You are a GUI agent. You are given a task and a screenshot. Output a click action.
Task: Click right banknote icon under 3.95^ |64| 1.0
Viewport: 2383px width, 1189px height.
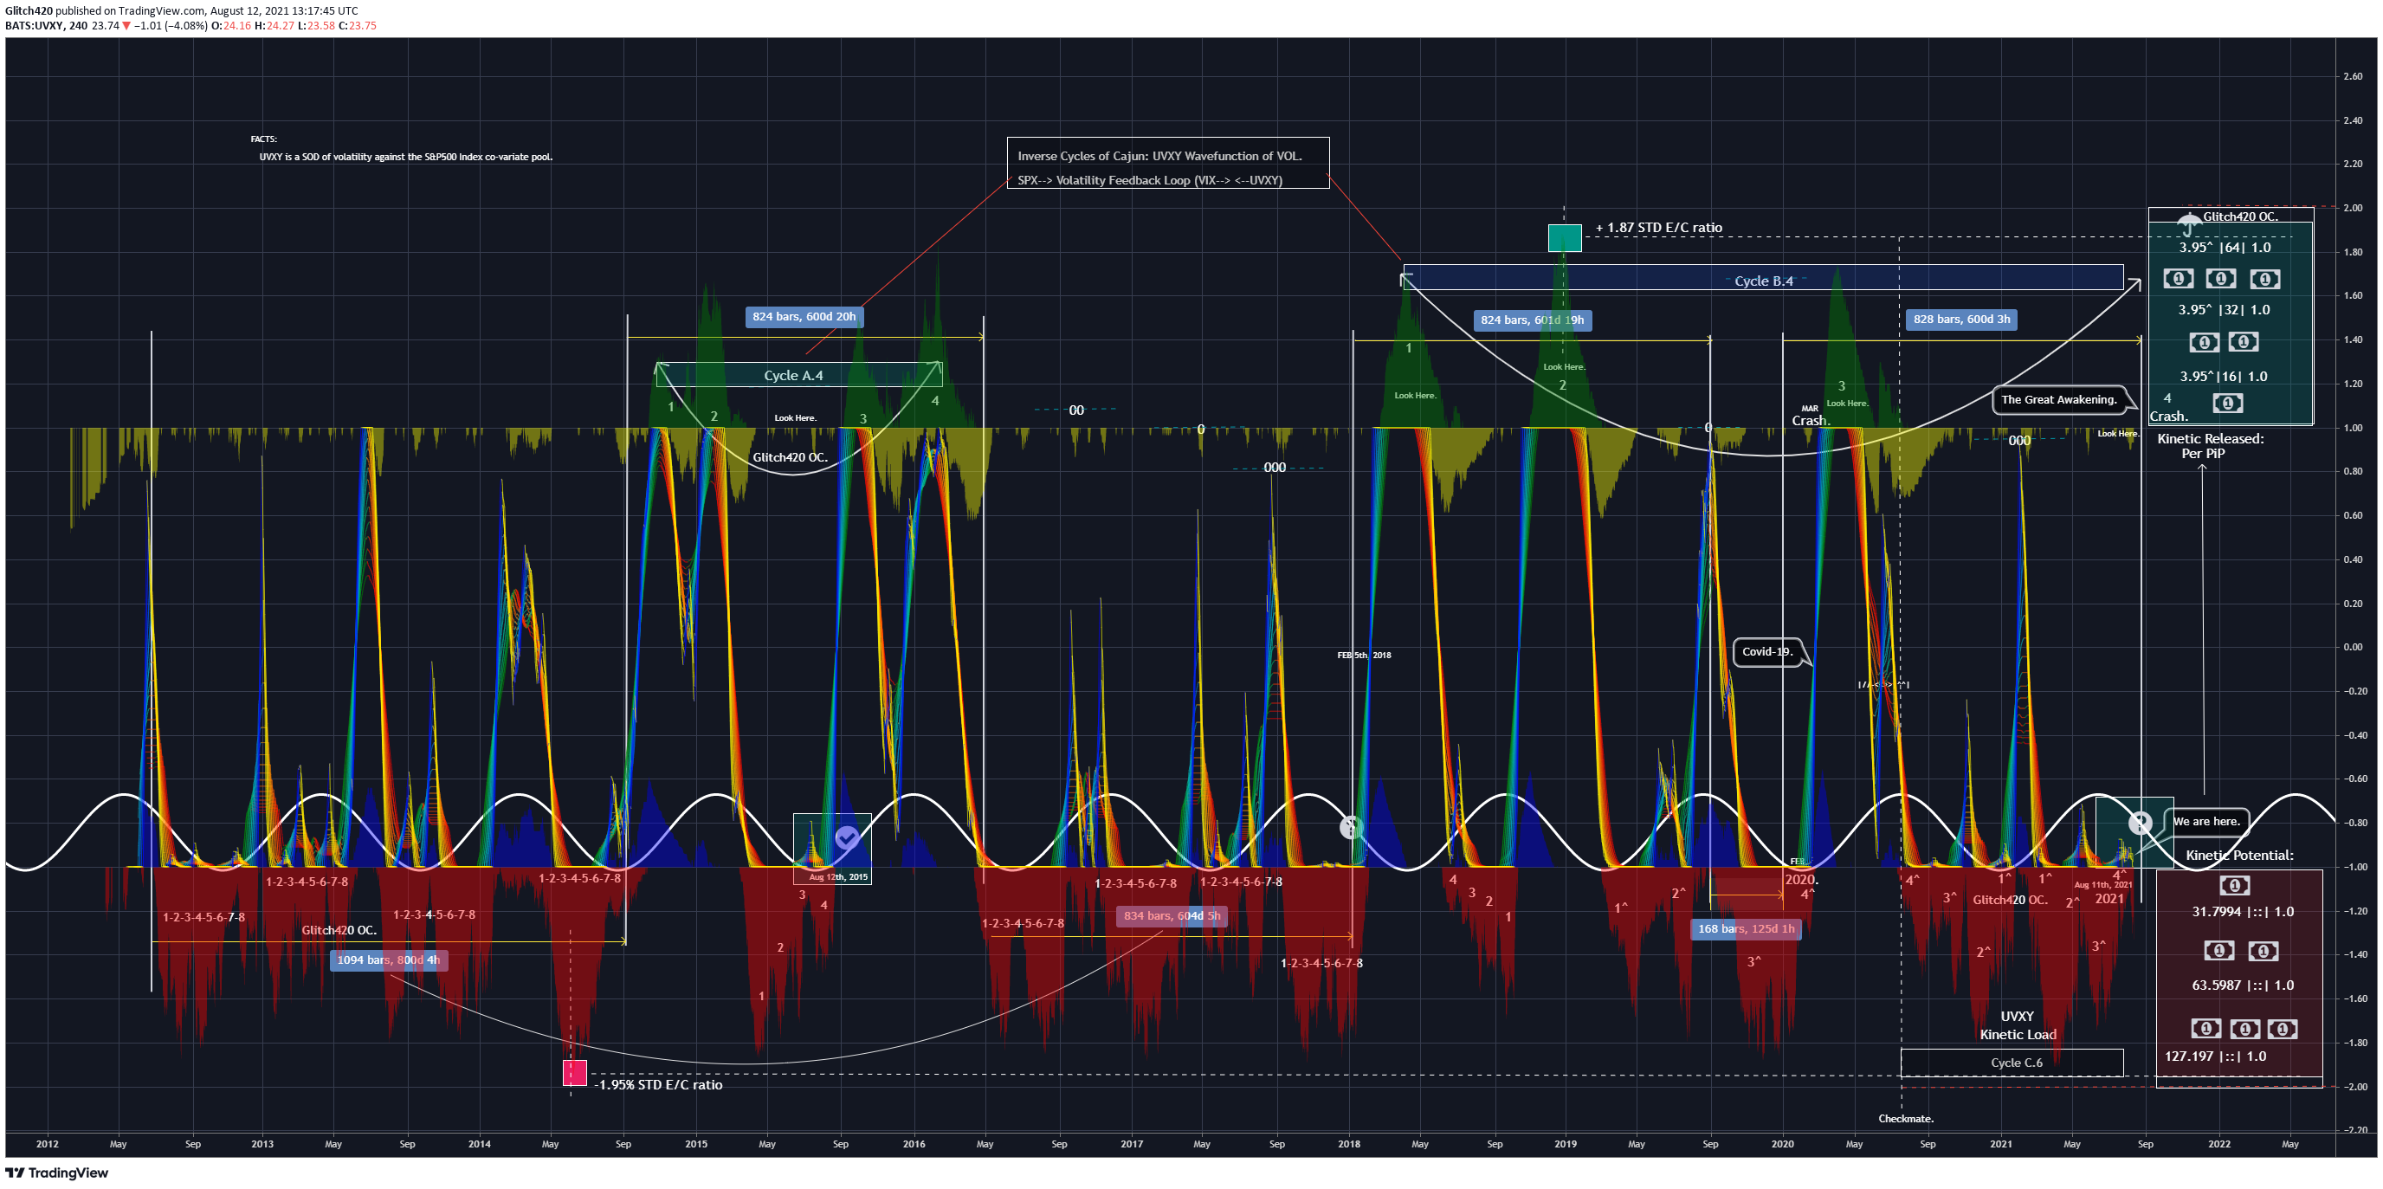2264,279
